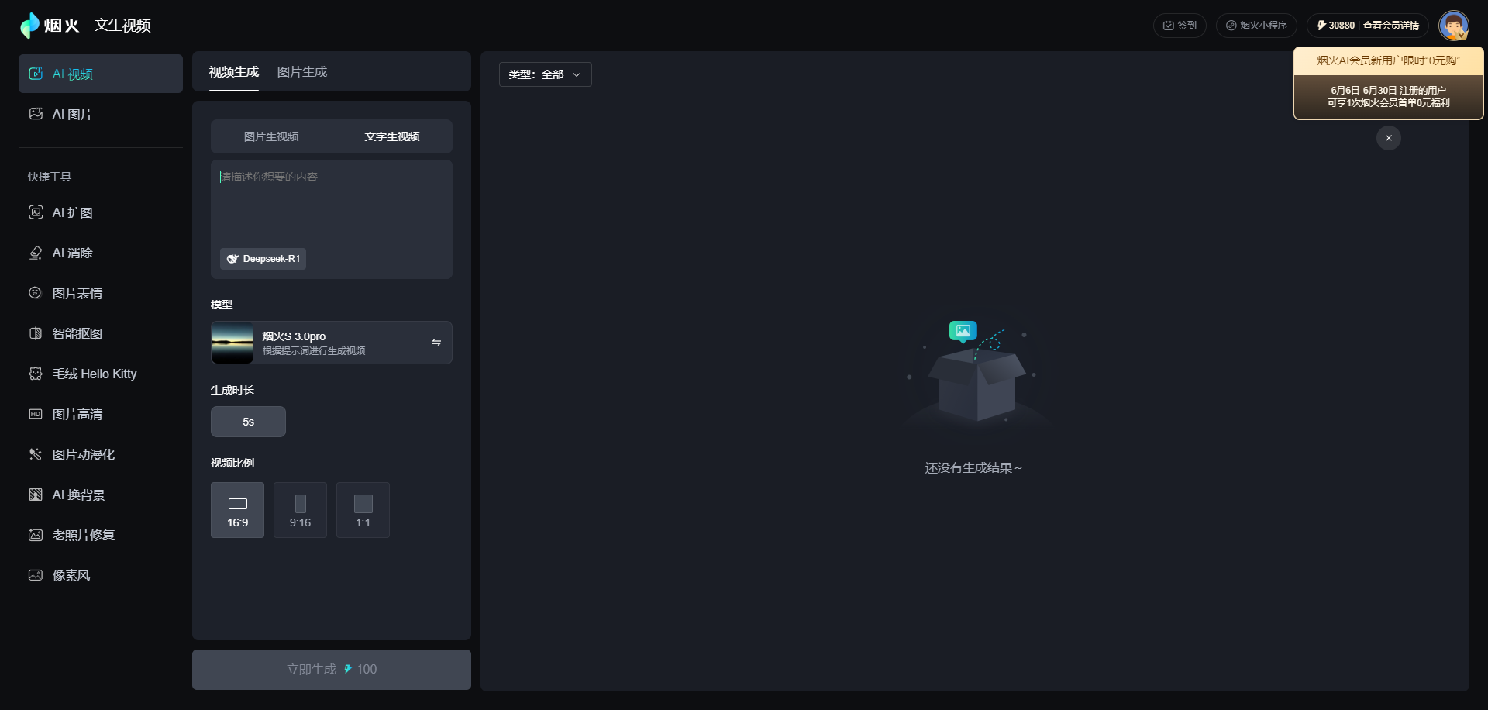Switch to the 图片生成 tab
Screen dimensions: 1488x710
click(x=302, y=72)
